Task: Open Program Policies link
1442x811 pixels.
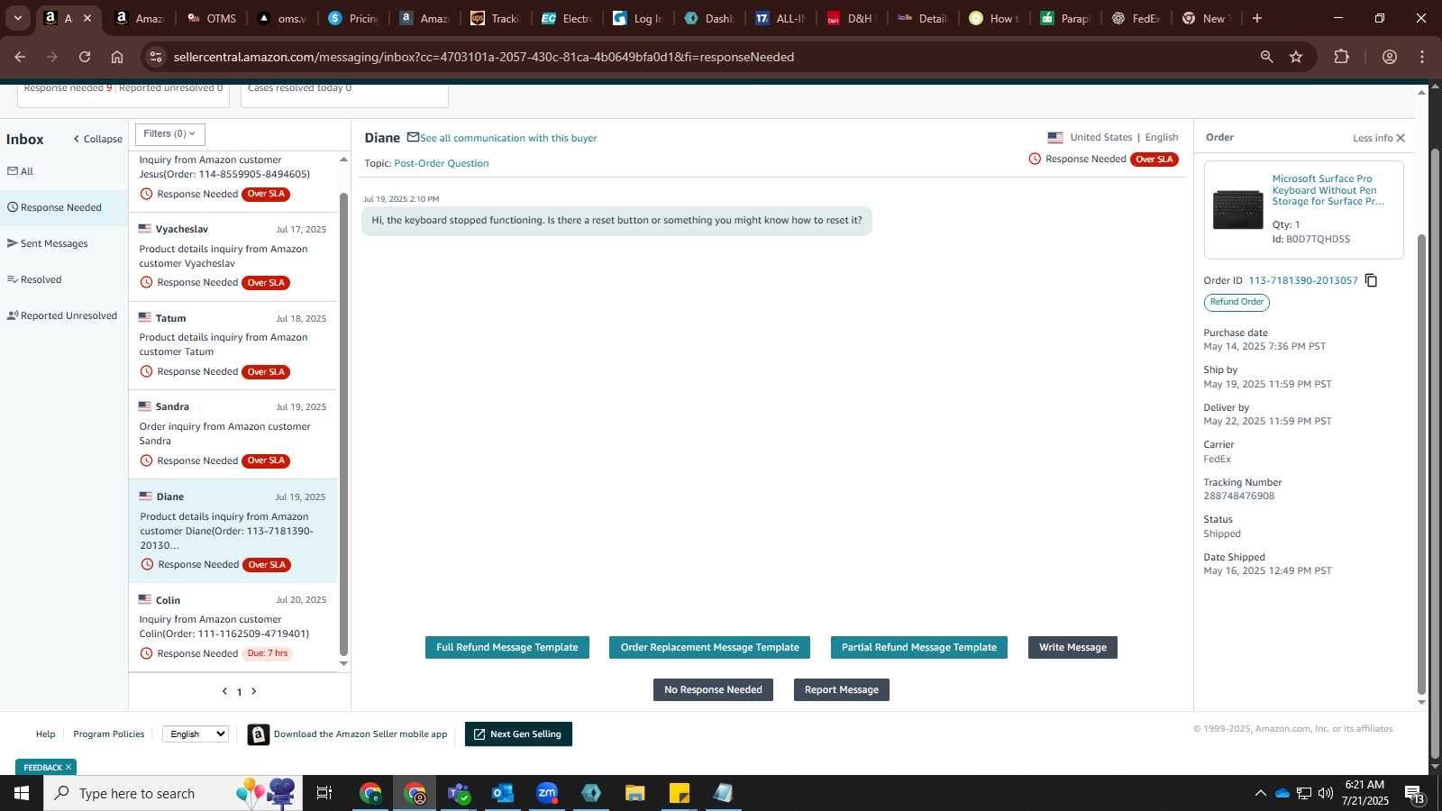Action: coord(109,734)
